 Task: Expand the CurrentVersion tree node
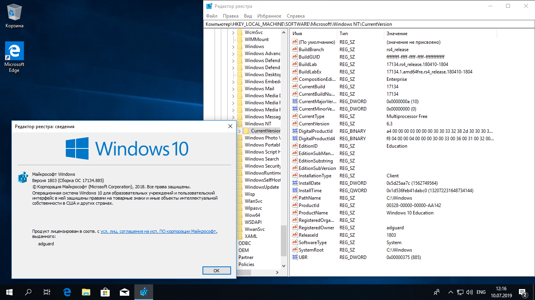click(240, 131)
